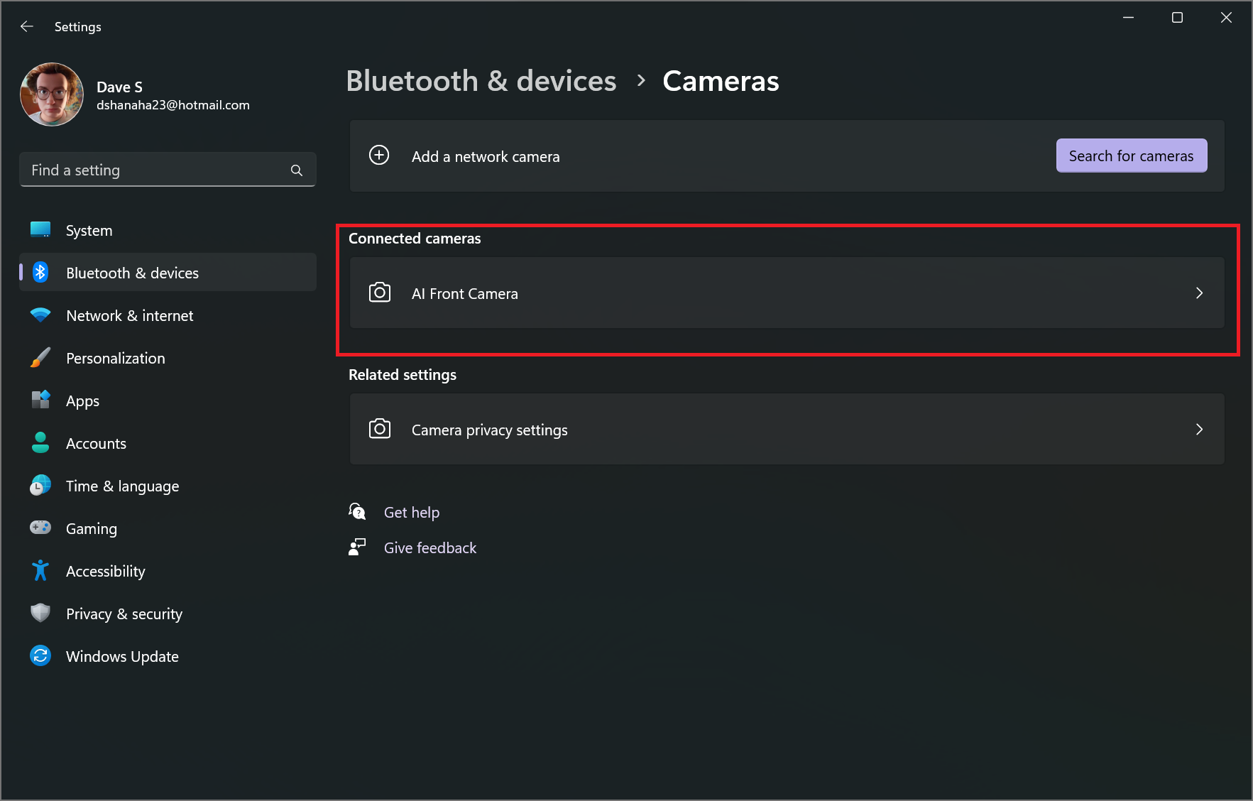
Task: Click the System monitor icon
Action: pos(40,230)
